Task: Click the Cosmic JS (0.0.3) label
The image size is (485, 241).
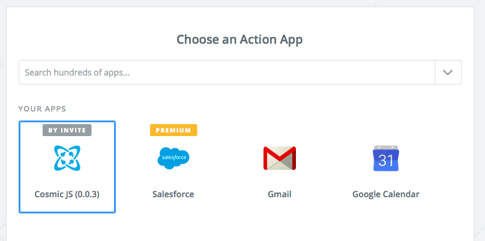Action: [67, 194]
